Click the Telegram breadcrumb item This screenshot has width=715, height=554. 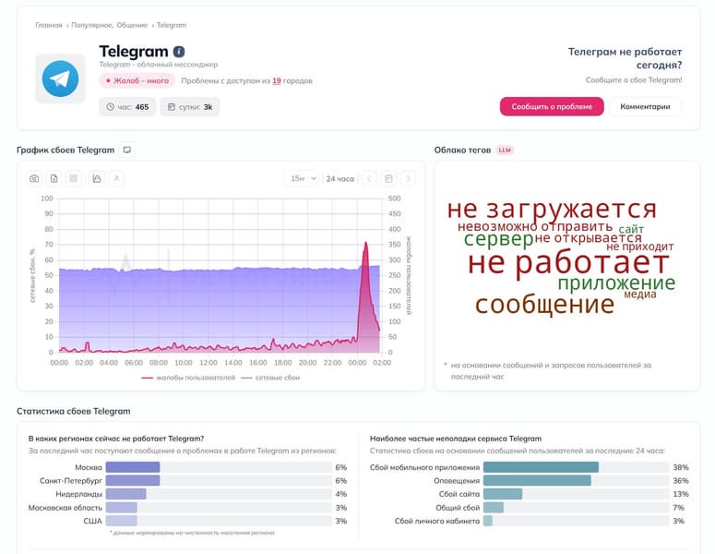click(x=171, y=25)
